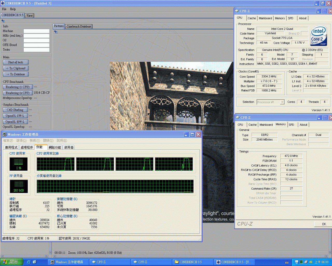Open the SPD tab in upper CPU-Z window
Viewport: 332px width, 266px height.
click(291, 18)
